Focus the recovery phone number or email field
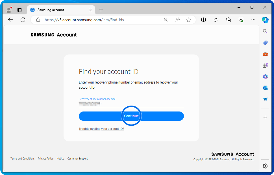This screenshot has height=175, width=274. click(131, 104)
